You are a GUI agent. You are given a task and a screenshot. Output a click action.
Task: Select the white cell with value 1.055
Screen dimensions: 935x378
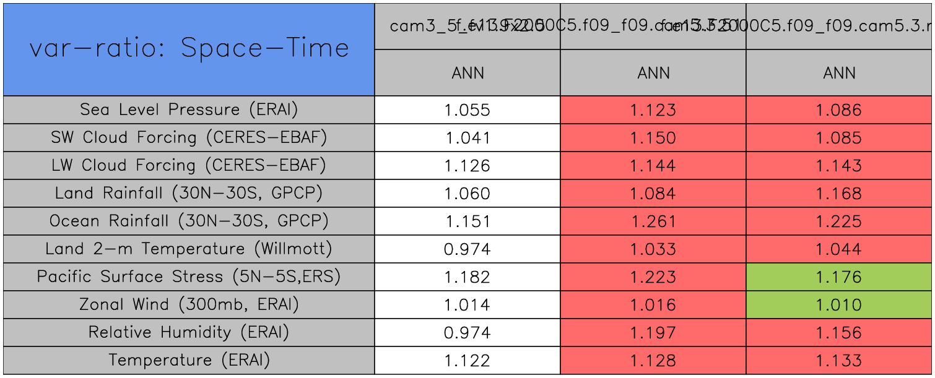click(468, 110)
